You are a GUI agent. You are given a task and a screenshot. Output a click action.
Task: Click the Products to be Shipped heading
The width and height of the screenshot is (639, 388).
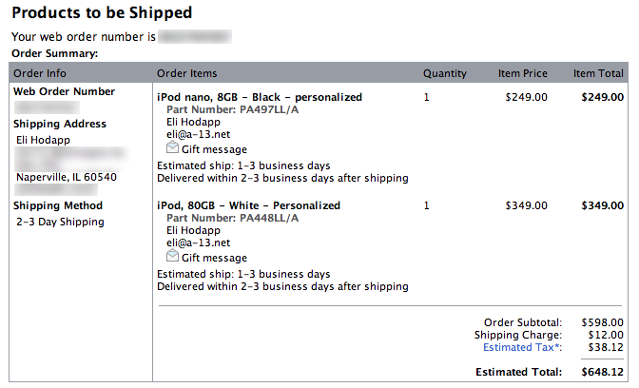coord(102,13)
